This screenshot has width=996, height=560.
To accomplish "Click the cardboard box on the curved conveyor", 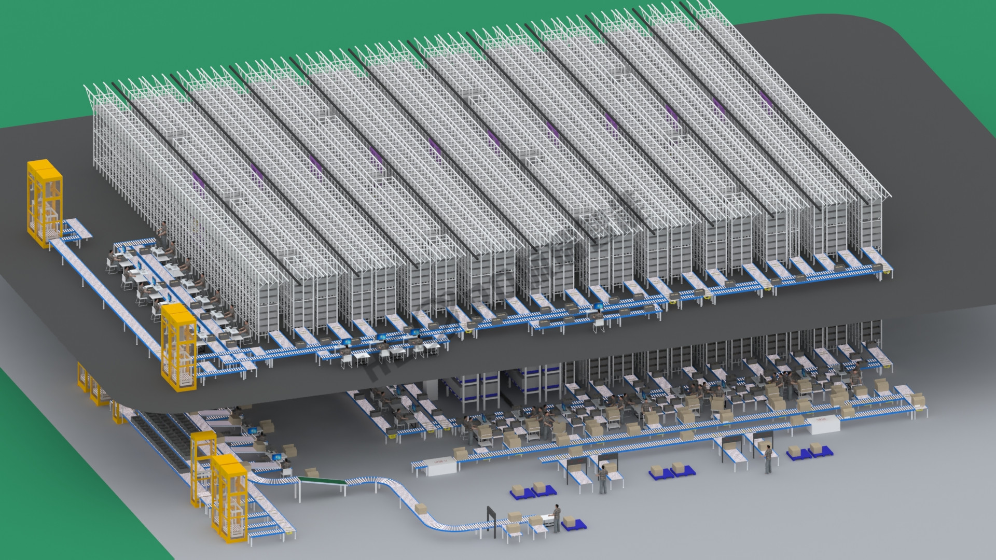I will pyautogui.click(x=421, y=509).
